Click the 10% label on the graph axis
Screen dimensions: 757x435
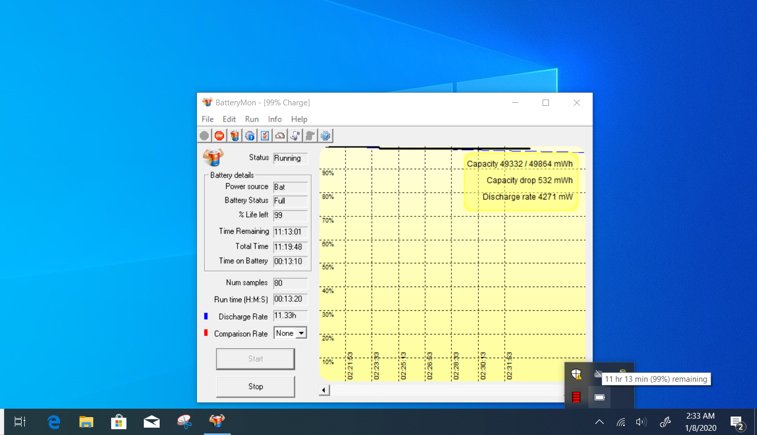click(328, 362)
